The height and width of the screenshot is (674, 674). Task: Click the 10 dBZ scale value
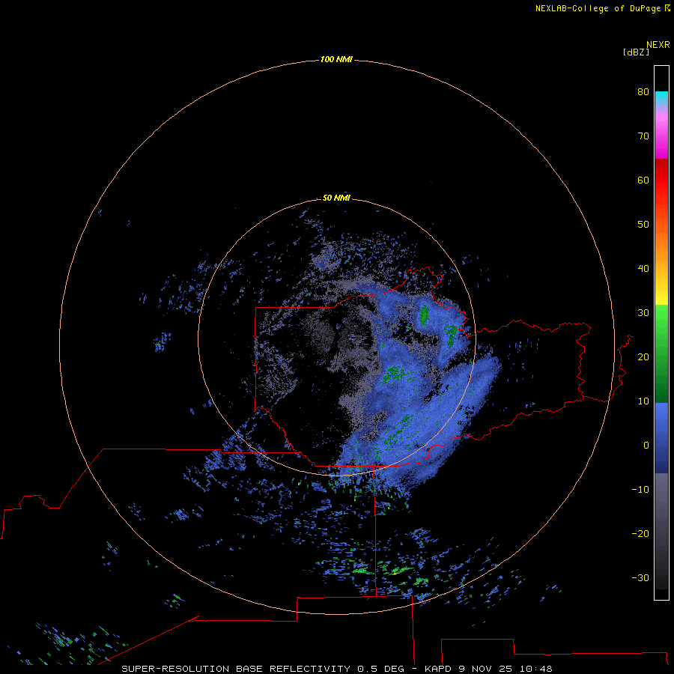pyautogui.click(x=643, y=401)
